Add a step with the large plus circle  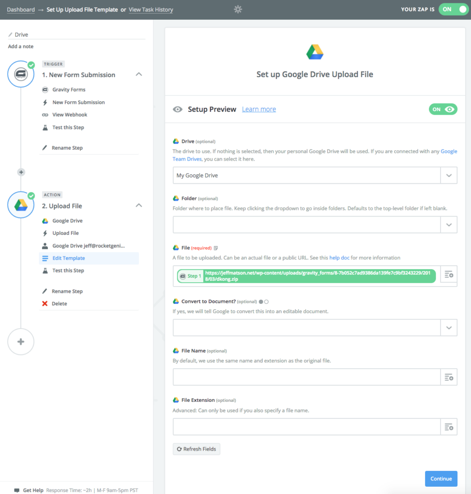[21, 342]
